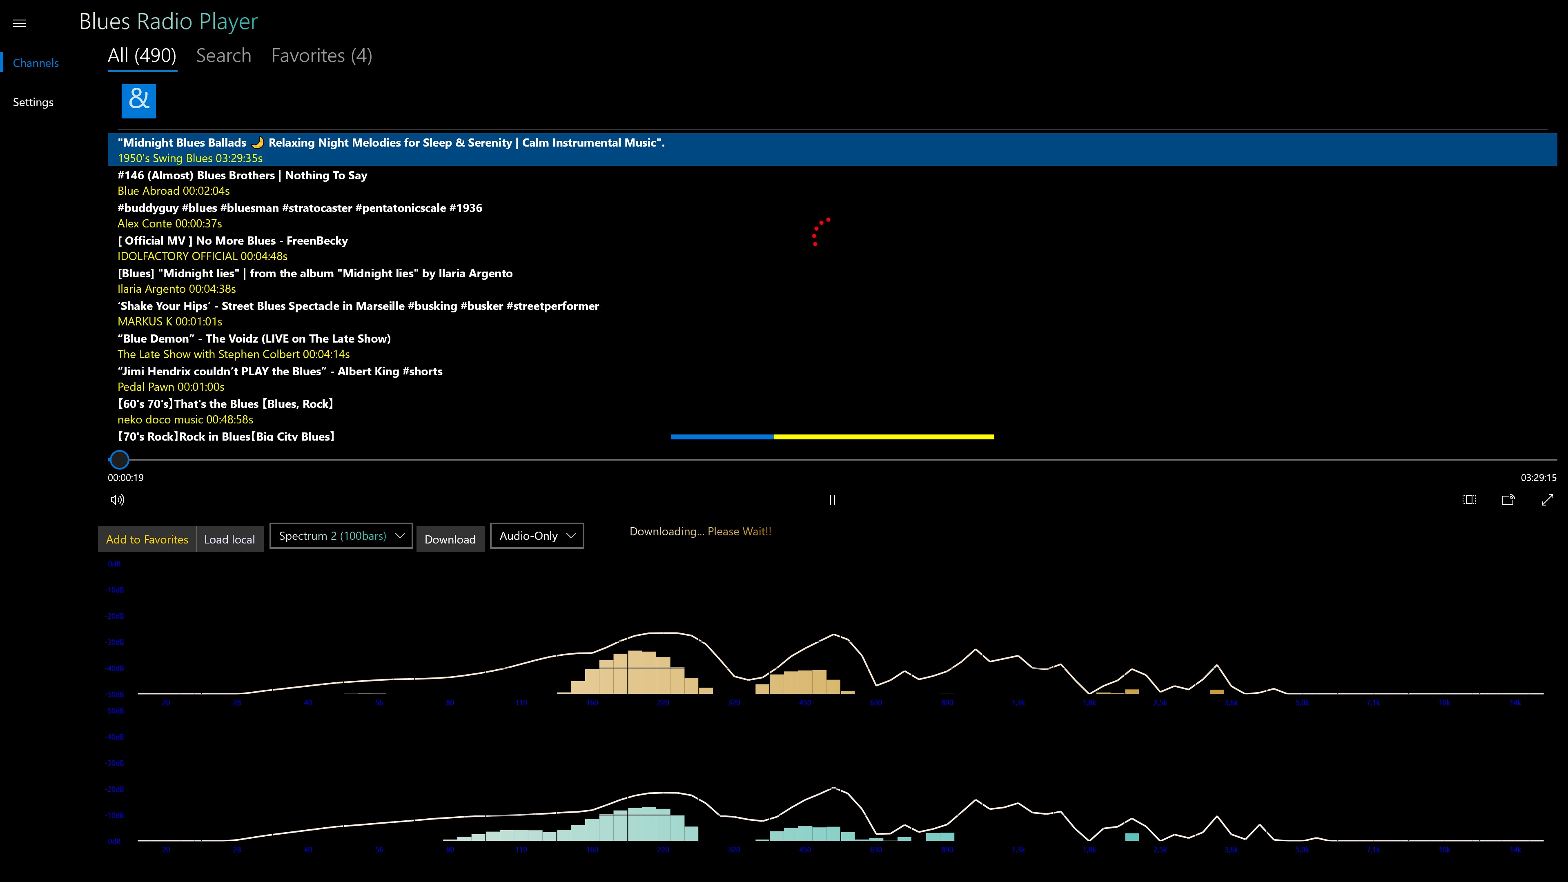Screen dimensions: 1568x882
Task: Click the Load local button
Action: pyautogui.click(x=229, y=539)
